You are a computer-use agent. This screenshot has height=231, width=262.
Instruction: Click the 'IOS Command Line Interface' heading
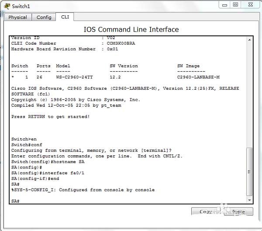[131, 29]
